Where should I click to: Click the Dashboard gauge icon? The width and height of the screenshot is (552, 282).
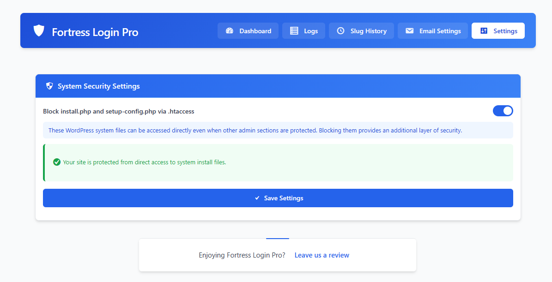pos(230,31)
